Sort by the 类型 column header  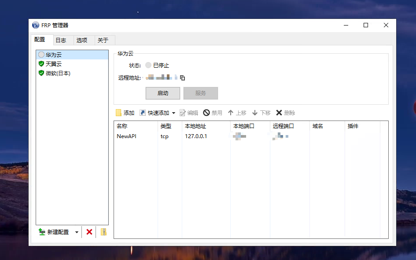[x=170, y=126]
